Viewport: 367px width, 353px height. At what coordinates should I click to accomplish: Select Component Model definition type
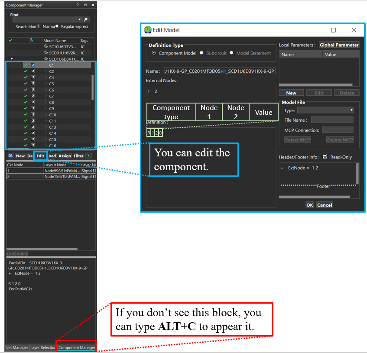153,53
